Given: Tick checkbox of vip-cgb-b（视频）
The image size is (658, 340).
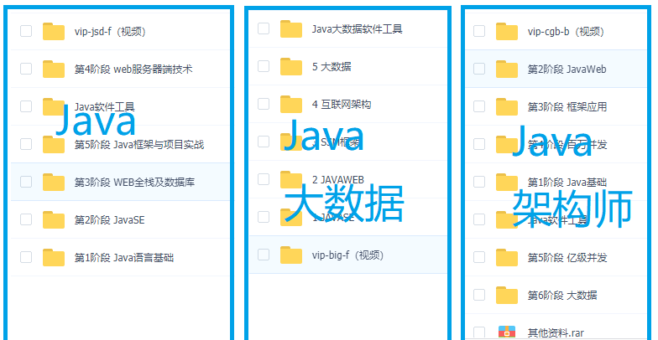Looking at the screenshot, I should (x=479, y=31).
